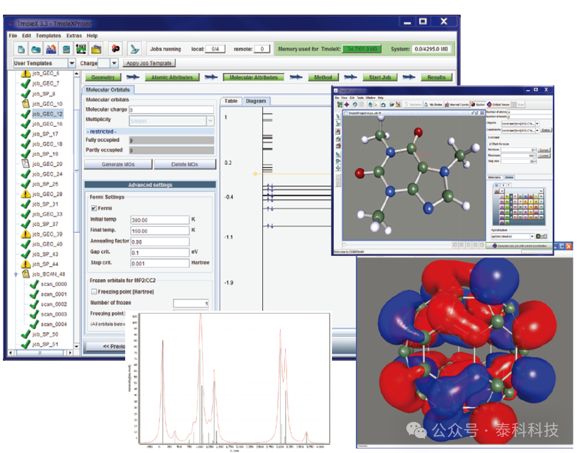577x453 pixels.
Task: Click the teal refresh icon in viewer toolbar
Action: pos(355,105)
